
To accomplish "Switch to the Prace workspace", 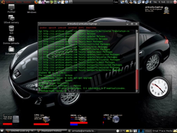I will (162, 131).
